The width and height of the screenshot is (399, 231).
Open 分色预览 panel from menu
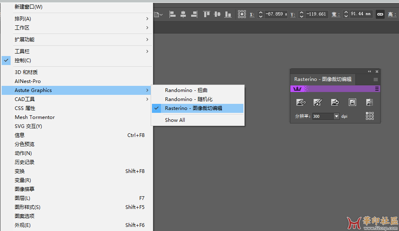coord(77,144)
